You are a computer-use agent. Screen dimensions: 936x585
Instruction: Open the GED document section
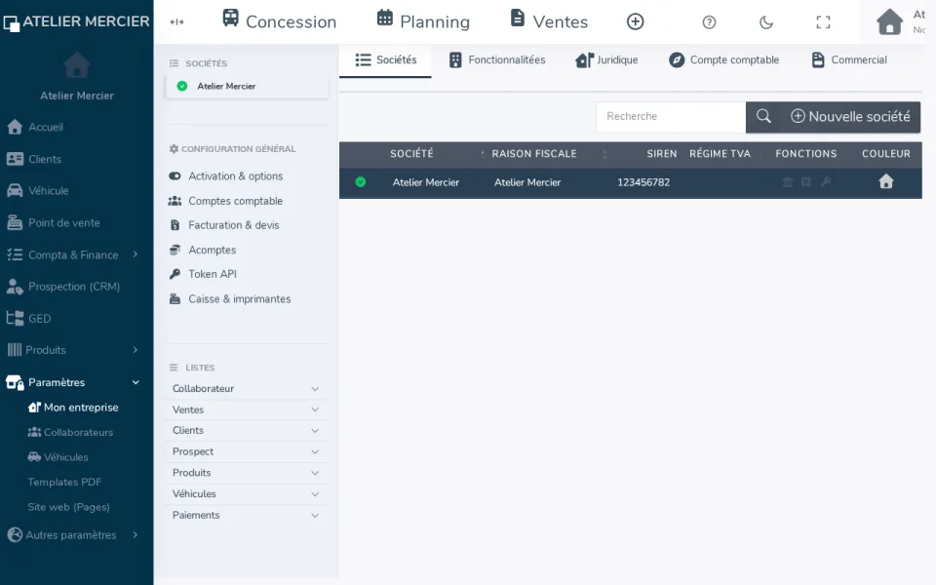pyautogui.click(x=28, y=318)
